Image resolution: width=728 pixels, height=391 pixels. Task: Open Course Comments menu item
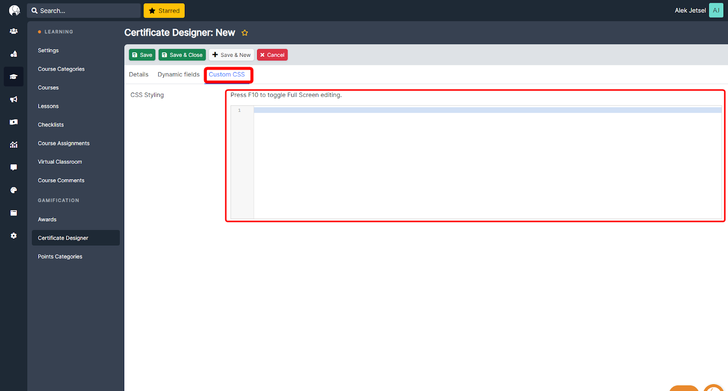[x=61, y=180]
